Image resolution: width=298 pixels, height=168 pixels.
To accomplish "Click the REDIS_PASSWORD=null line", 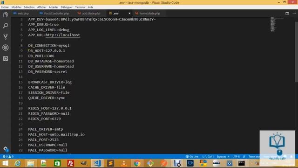I will (49, 113).
